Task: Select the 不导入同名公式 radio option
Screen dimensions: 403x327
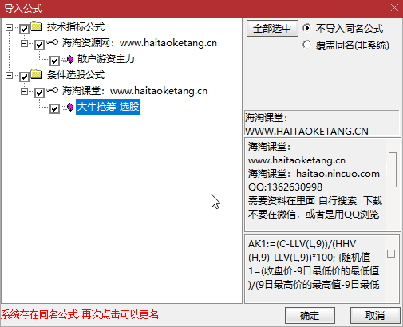Action: click(306, 28)
